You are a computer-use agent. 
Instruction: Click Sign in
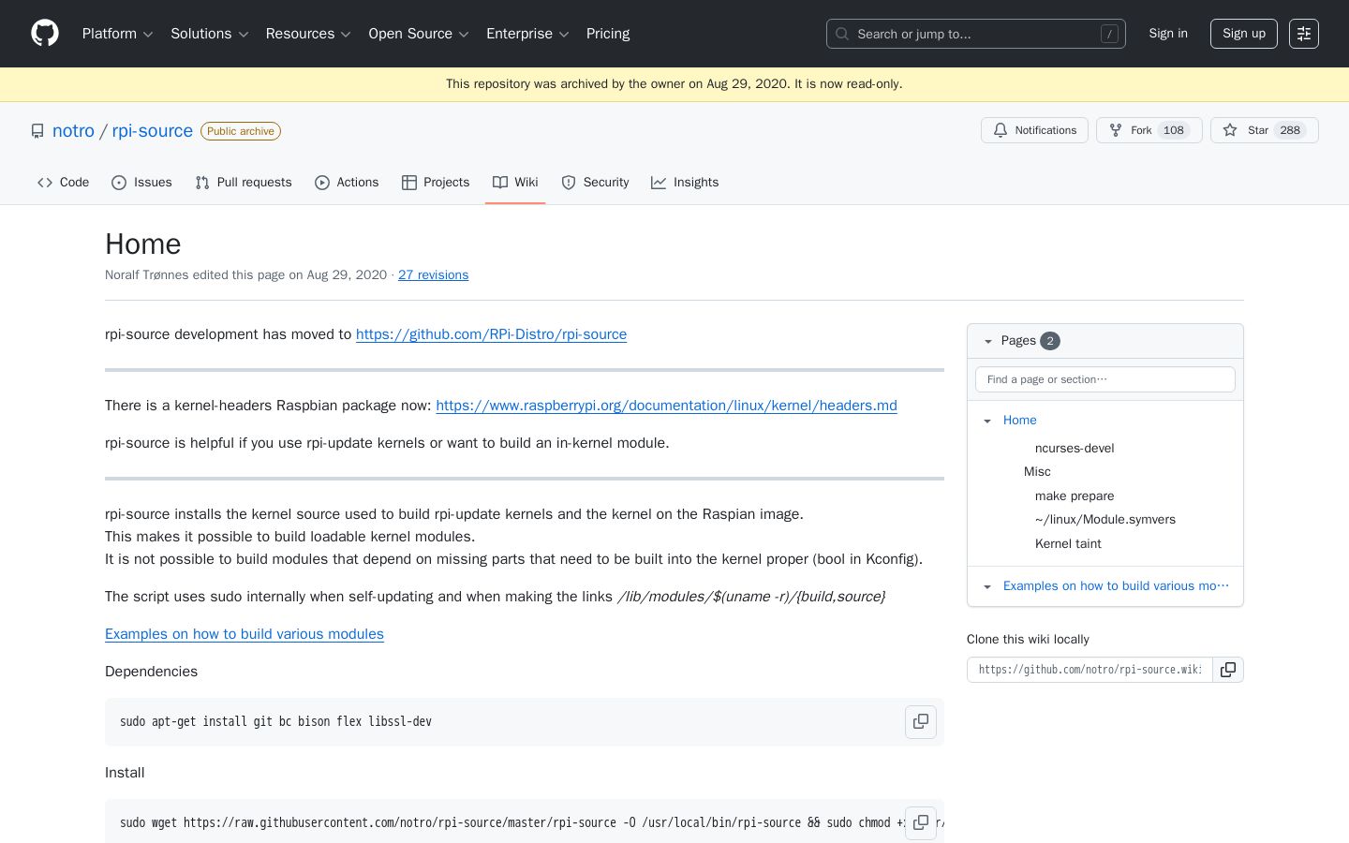pyautogui.click(x=1168, y=34)
